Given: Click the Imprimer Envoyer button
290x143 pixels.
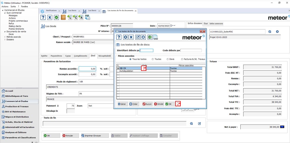Looking at the screenshot, I should click(94, 136).
